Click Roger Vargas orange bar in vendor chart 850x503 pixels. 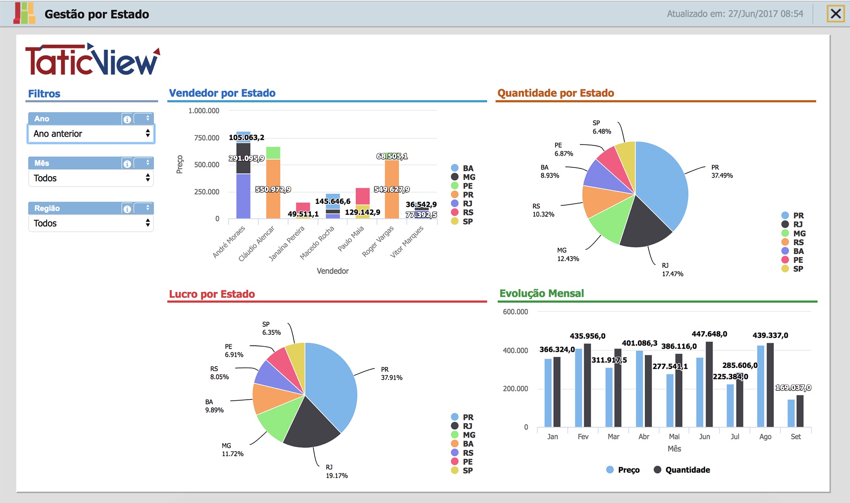pos(392,189)
